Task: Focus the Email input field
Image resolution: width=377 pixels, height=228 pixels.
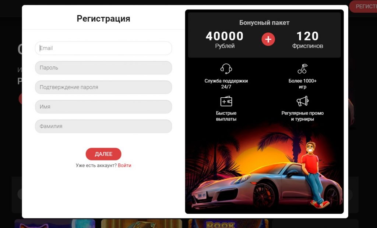Action: coord(103,48)
